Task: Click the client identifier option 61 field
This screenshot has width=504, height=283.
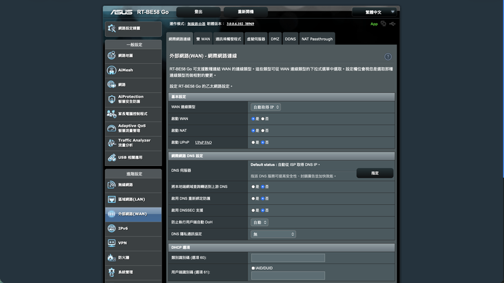Action: tap(288, 276)
